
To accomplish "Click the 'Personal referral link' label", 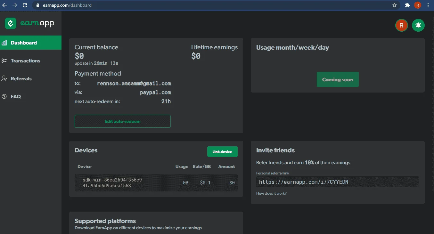I will point(273,173).
